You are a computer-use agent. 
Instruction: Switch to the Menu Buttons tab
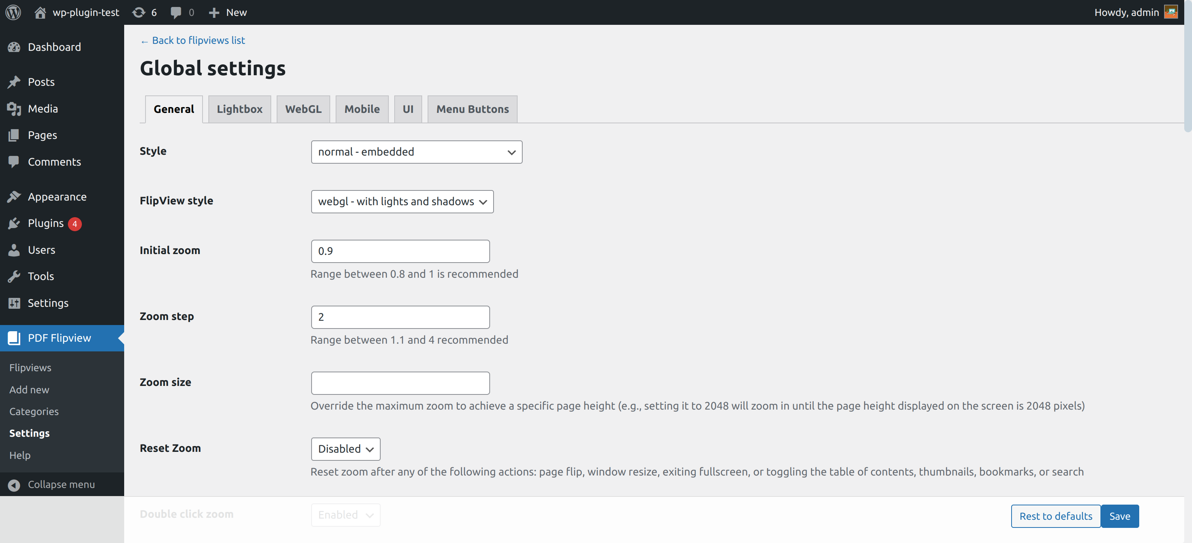[472, 109]
